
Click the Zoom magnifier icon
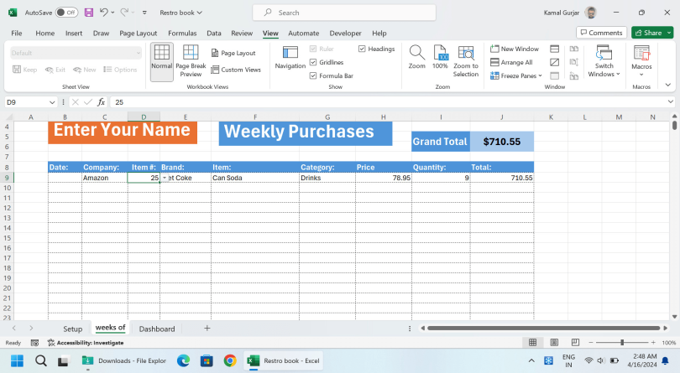click(x=416, y=57)
